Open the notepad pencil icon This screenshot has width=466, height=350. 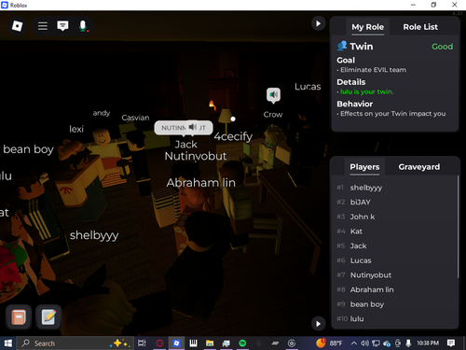click(x=48, y=317)
